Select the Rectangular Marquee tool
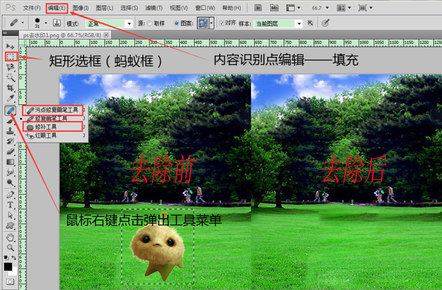 click(10, 56)
